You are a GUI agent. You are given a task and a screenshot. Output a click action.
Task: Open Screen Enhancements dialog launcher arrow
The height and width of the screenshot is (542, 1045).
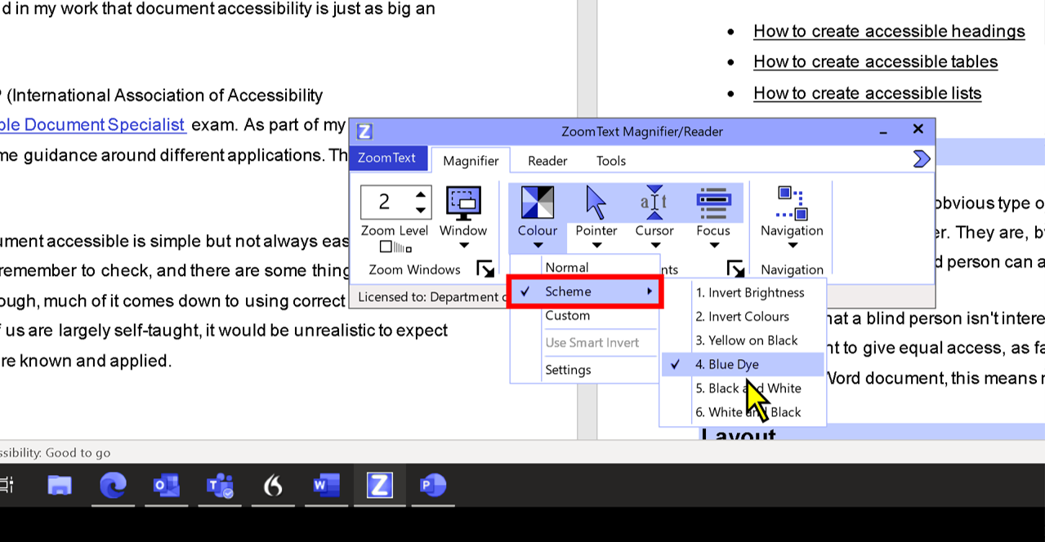[735, 269]
